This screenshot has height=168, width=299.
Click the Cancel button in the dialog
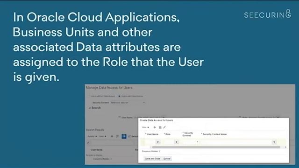[167, 159]
